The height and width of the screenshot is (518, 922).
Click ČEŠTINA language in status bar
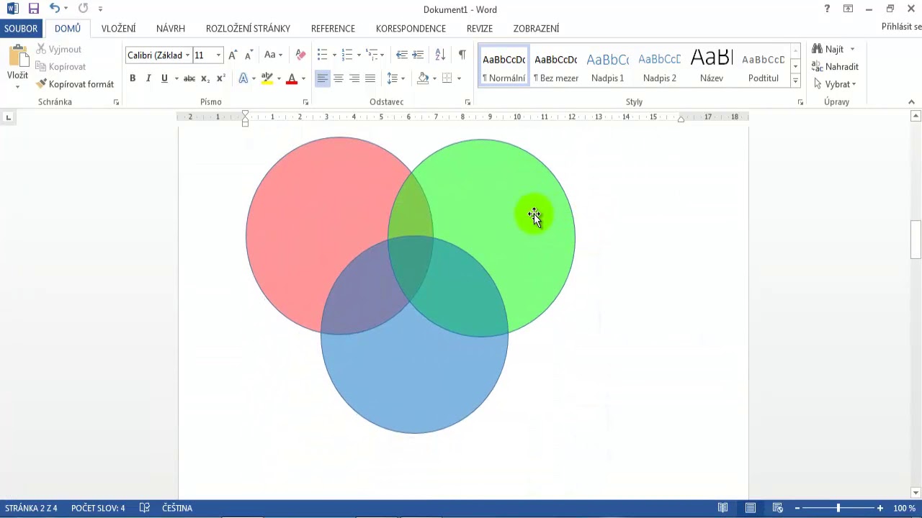pyautogui.click(x=177, y=508)
